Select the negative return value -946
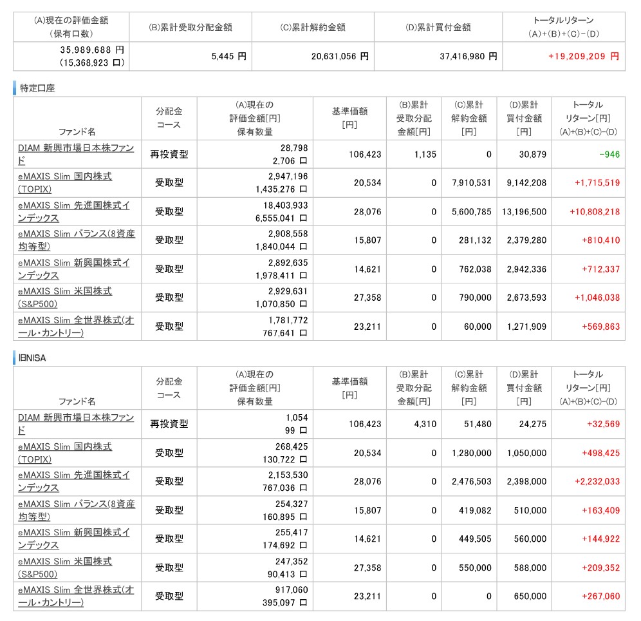Image resolution: width=641 pixels, height=621 pixels. pyautogui.click(x=609, y=154)
